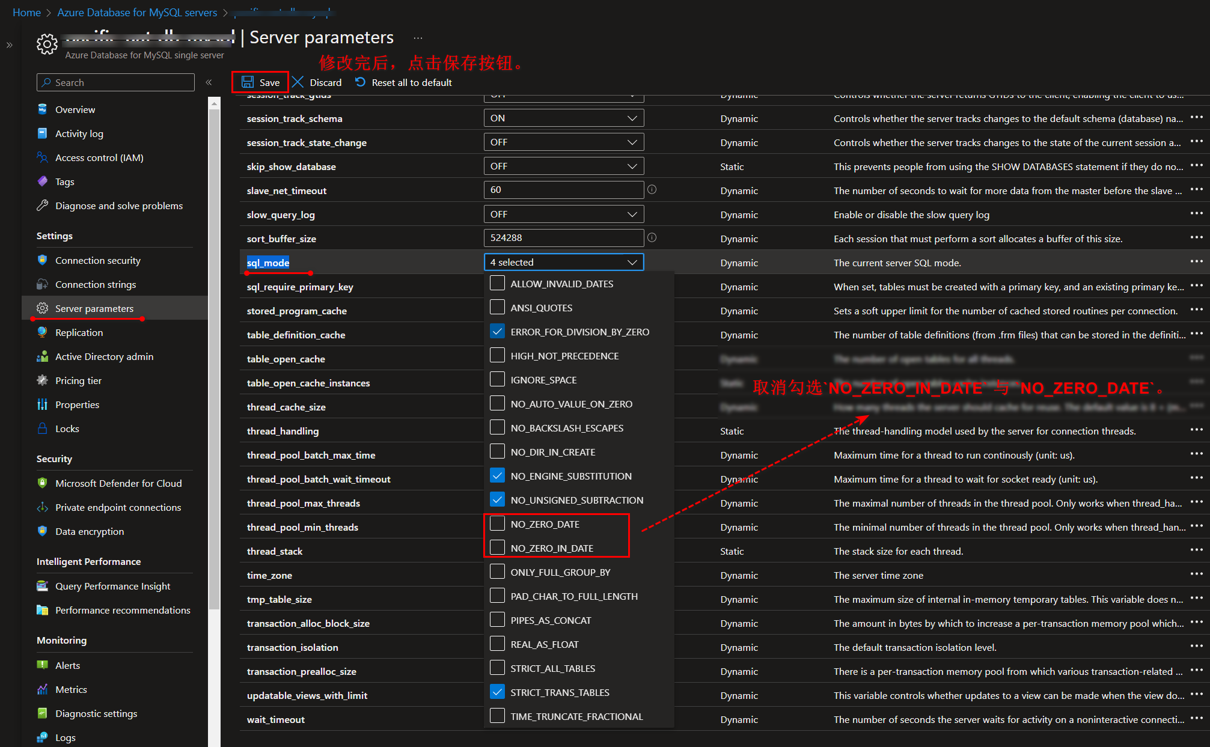Expand the skip_show_database dropdown
1210x747 pixels.
[x=563, y=166]
